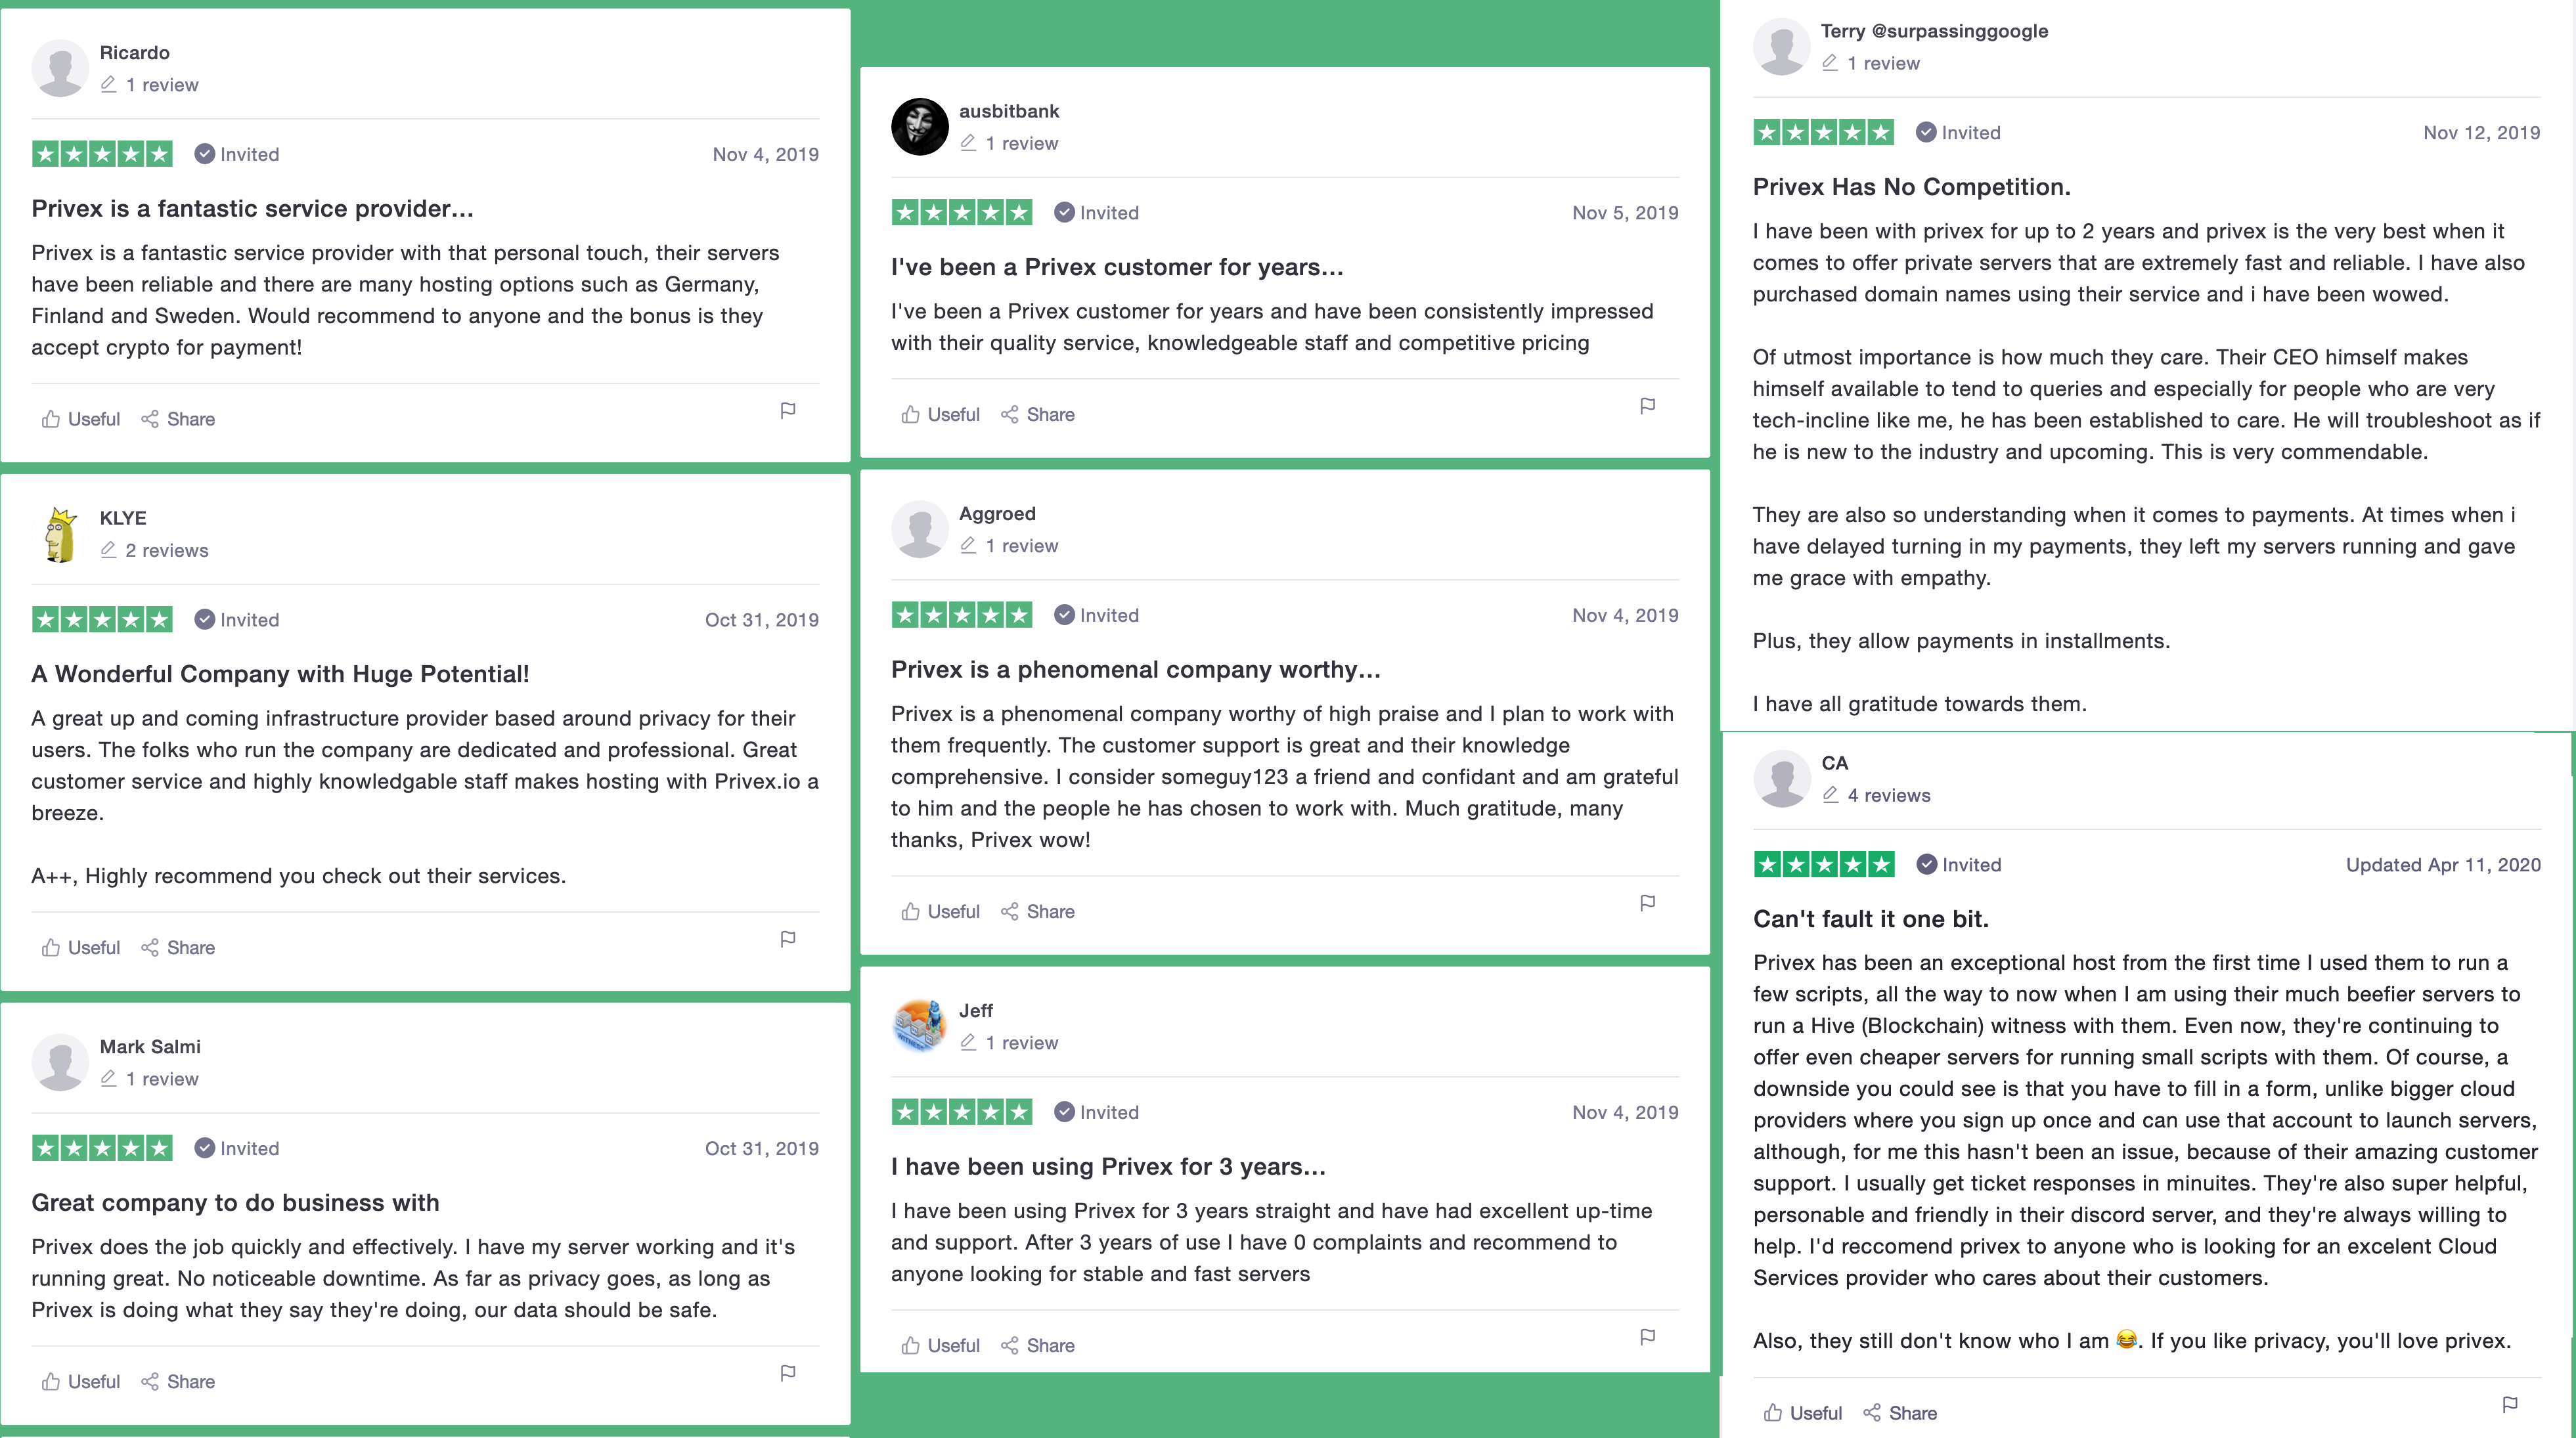Mark Ricardo's review as Useful
2576x1438 pixels.
[81, 419]
